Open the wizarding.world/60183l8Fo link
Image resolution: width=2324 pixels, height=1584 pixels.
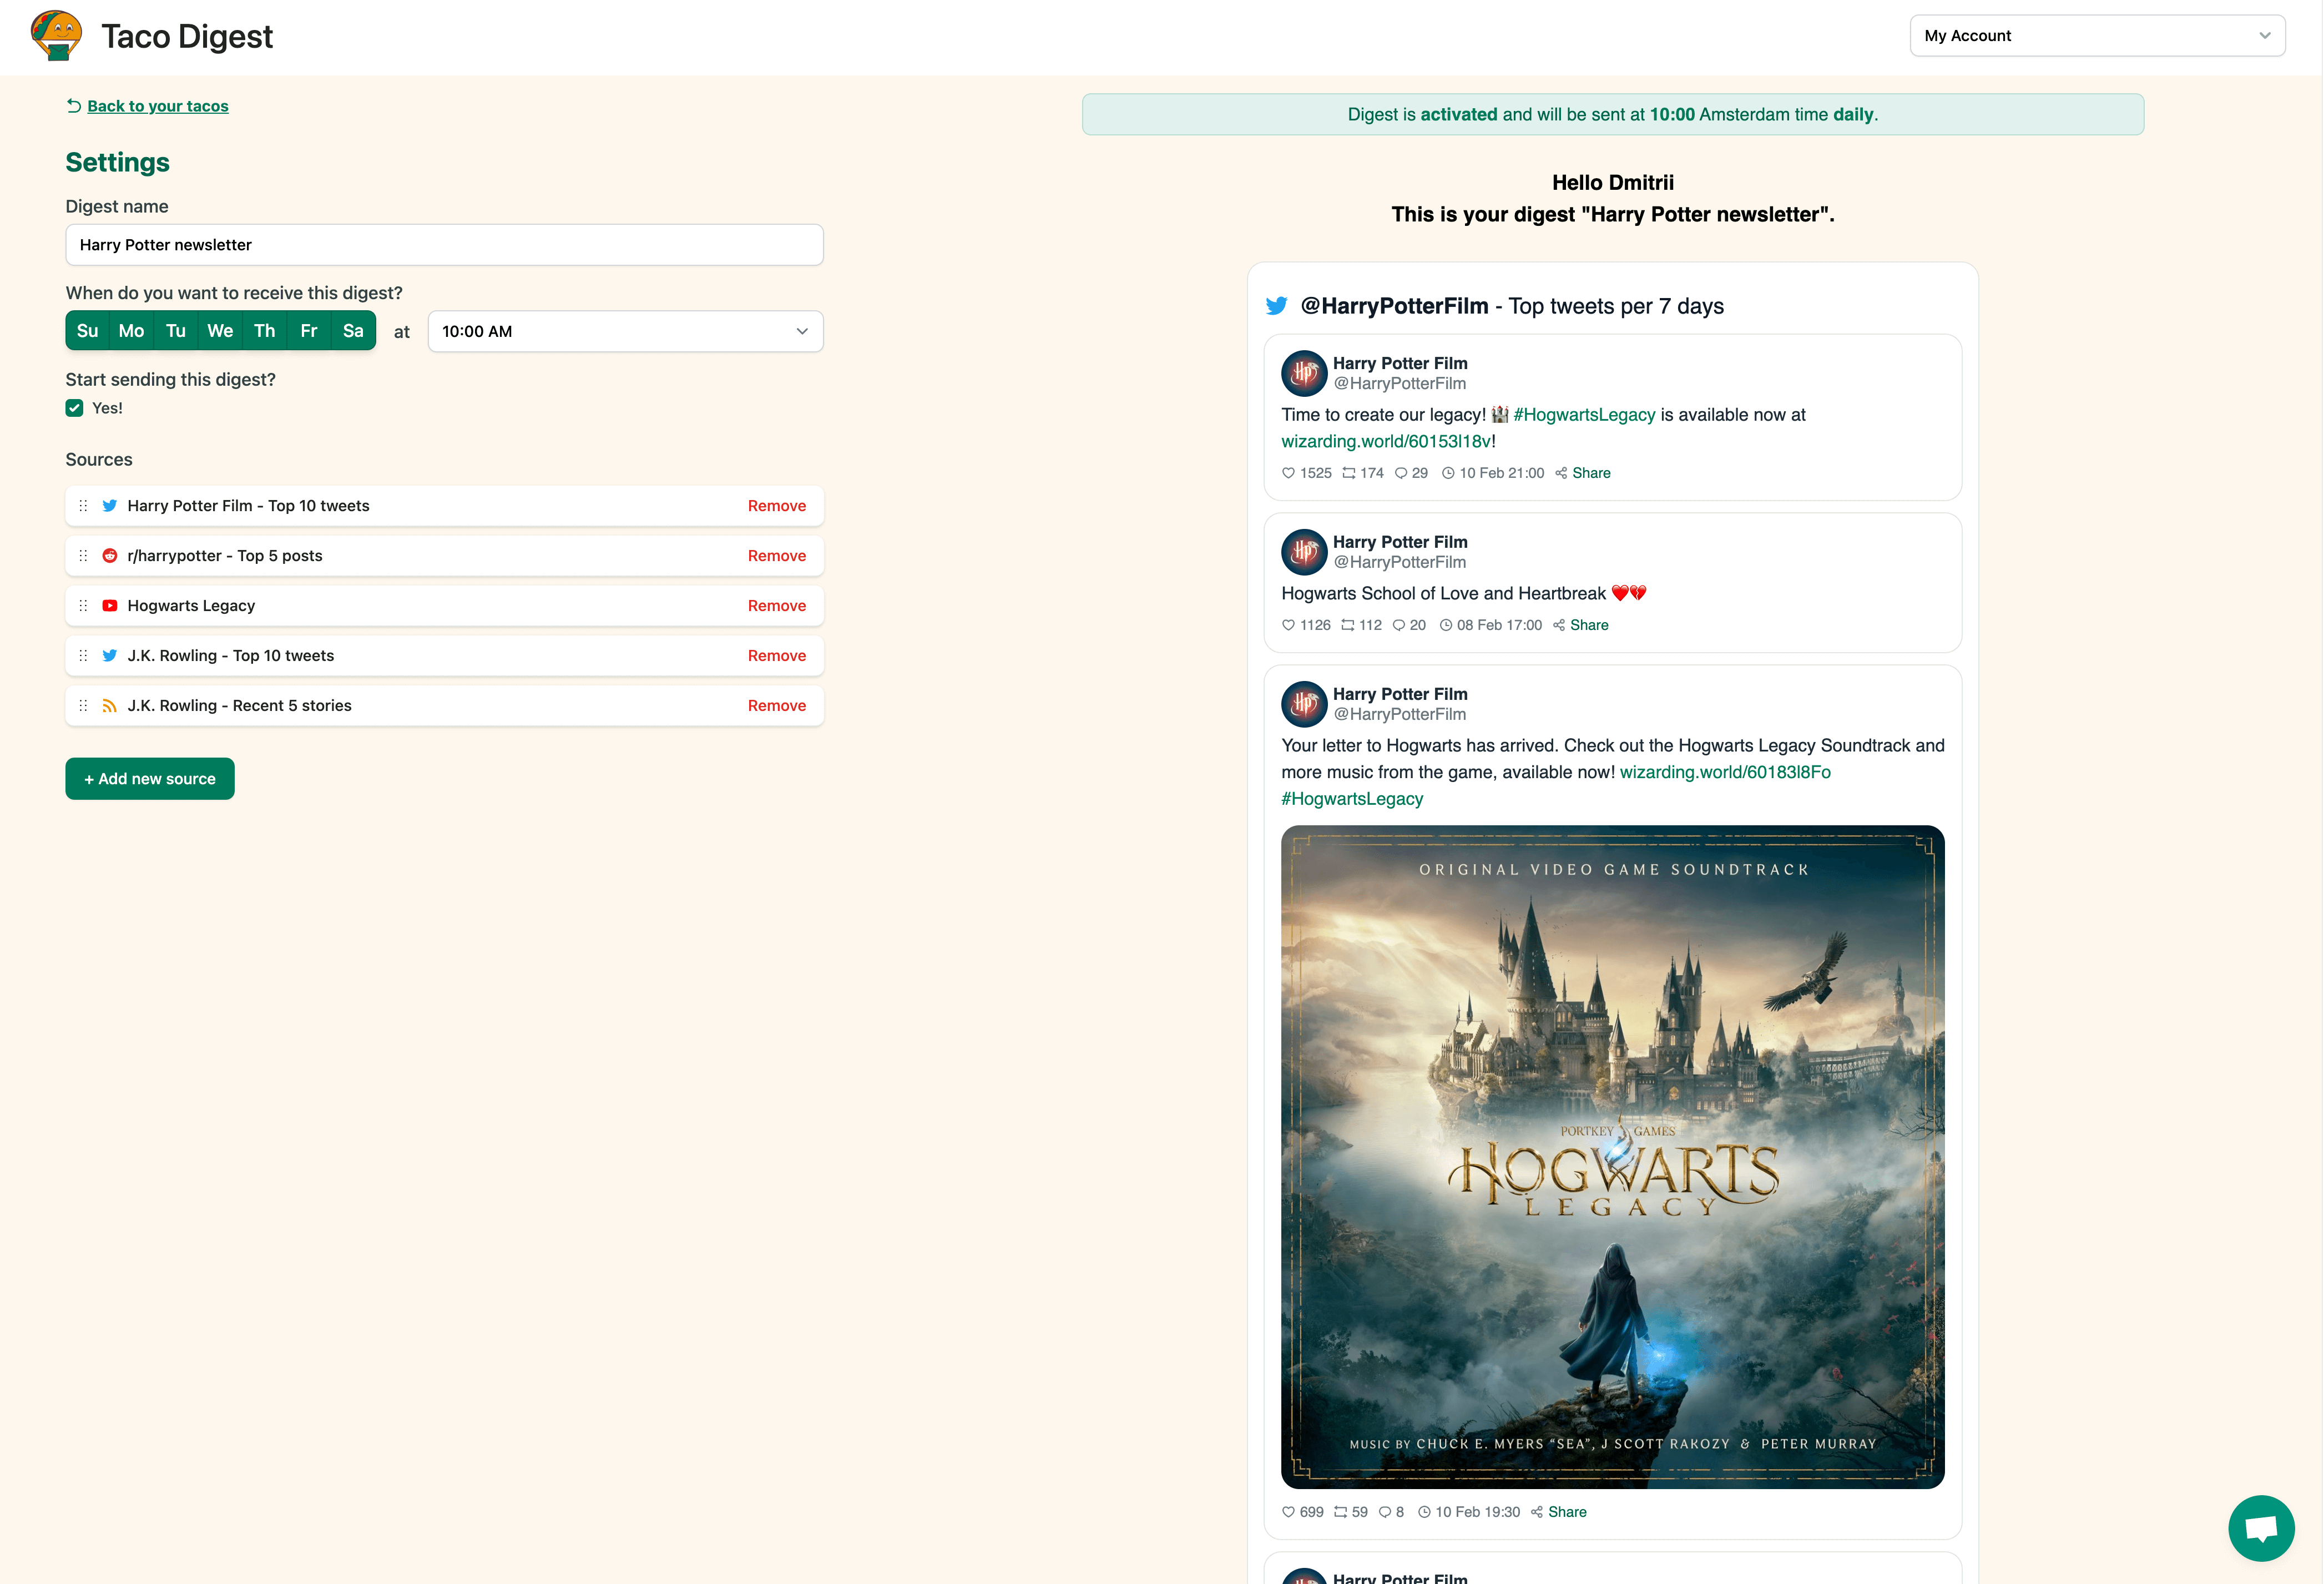pos(1725,772)
